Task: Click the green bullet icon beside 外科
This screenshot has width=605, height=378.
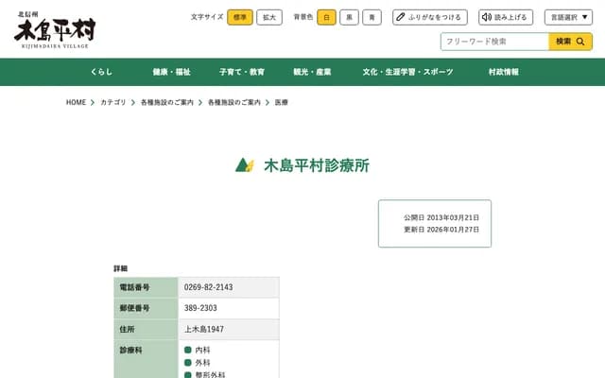Action: point(188,363)
